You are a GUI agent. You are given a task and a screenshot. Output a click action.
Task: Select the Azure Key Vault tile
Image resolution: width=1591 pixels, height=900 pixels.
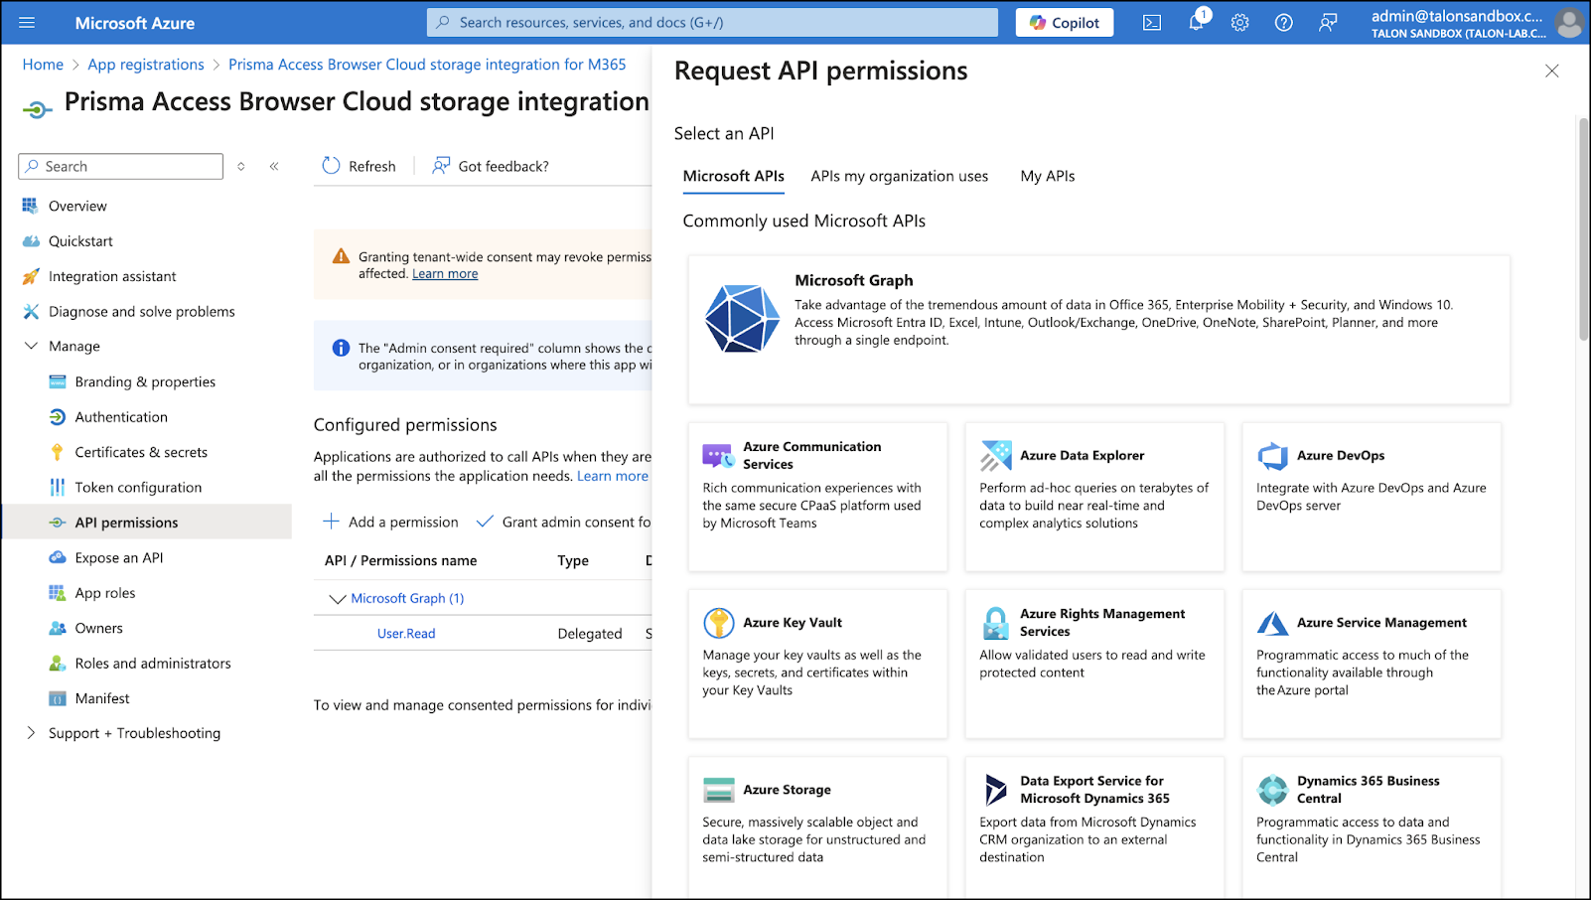click(x=816, y=664)
